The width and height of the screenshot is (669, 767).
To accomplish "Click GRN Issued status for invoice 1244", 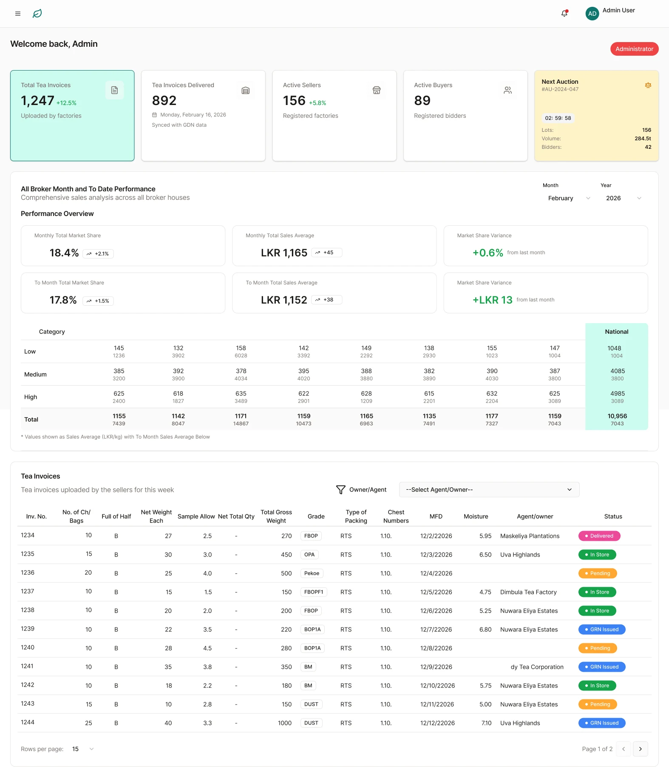I will (x=602, y=723).
